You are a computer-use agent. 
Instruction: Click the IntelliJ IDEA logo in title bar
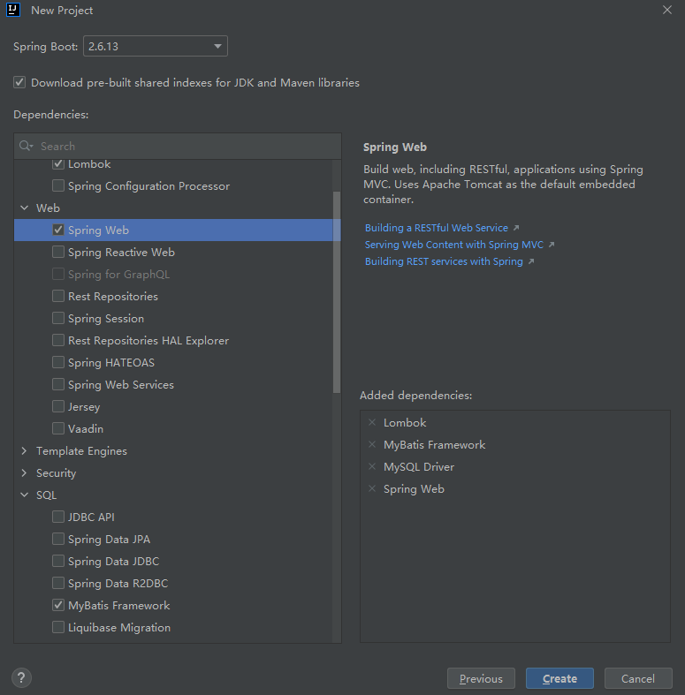pyautogui.click(x=13, y=10)
